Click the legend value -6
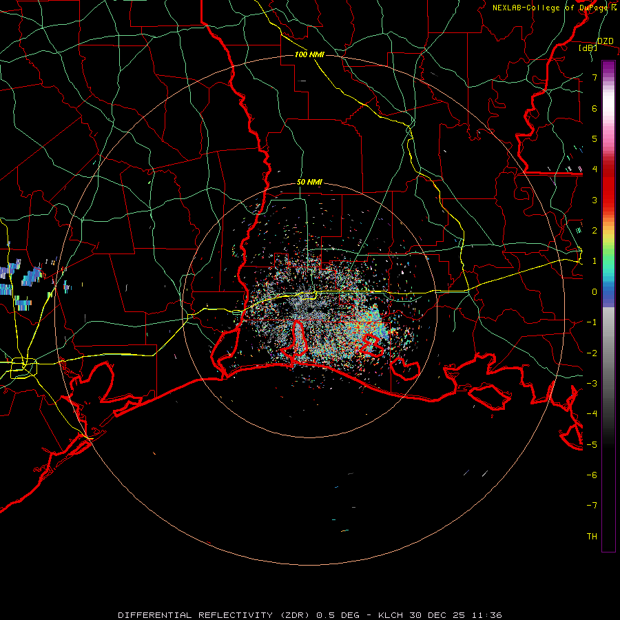 [x=592, y=475]
